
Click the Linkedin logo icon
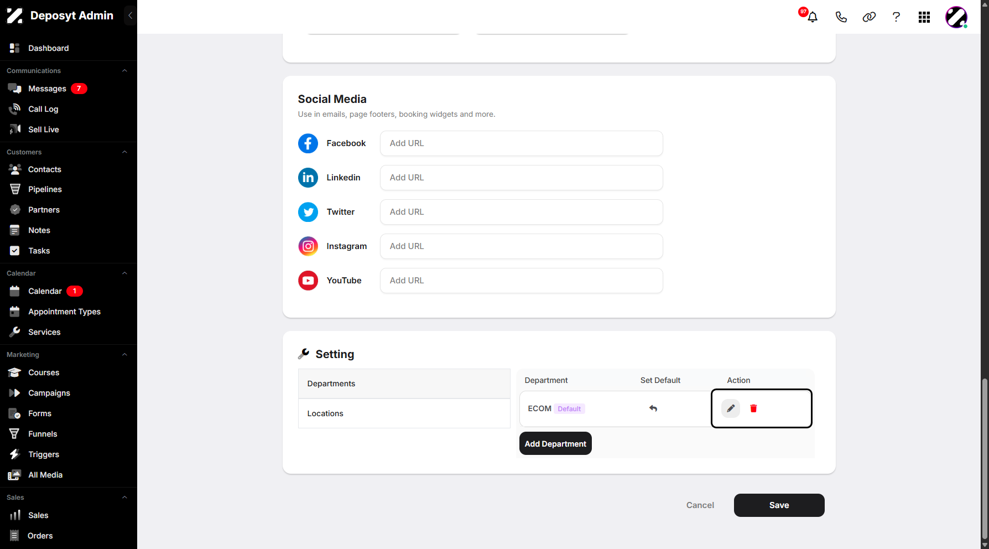[308, 178]
